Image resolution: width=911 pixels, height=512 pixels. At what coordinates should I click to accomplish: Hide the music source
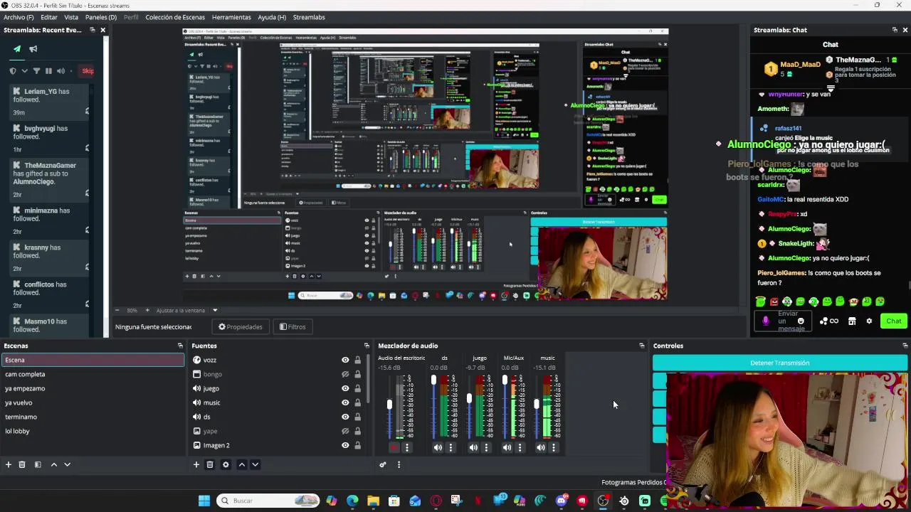[345, 402]
